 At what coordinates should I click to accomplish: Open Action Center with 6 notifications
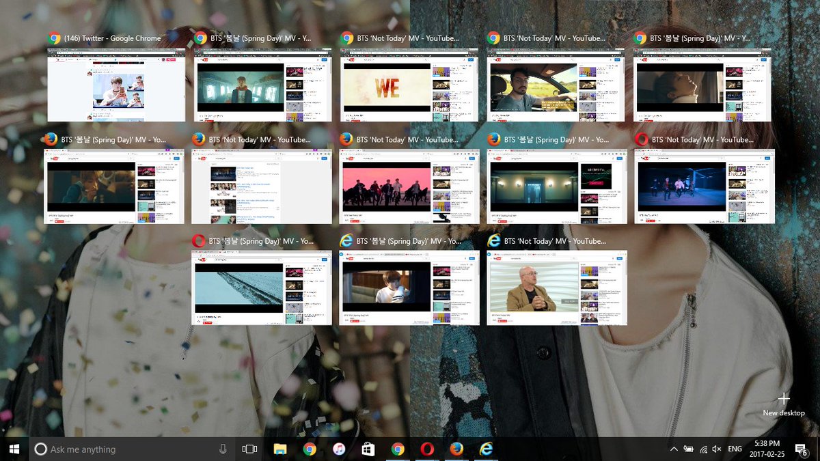point(802,449)
